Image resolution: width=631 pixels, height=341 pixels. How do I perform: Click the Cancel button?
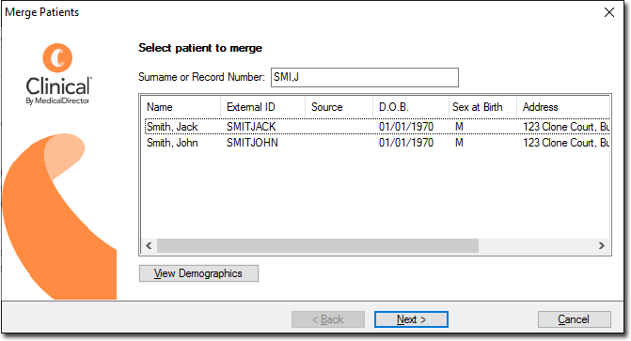(x=575, y=319)
